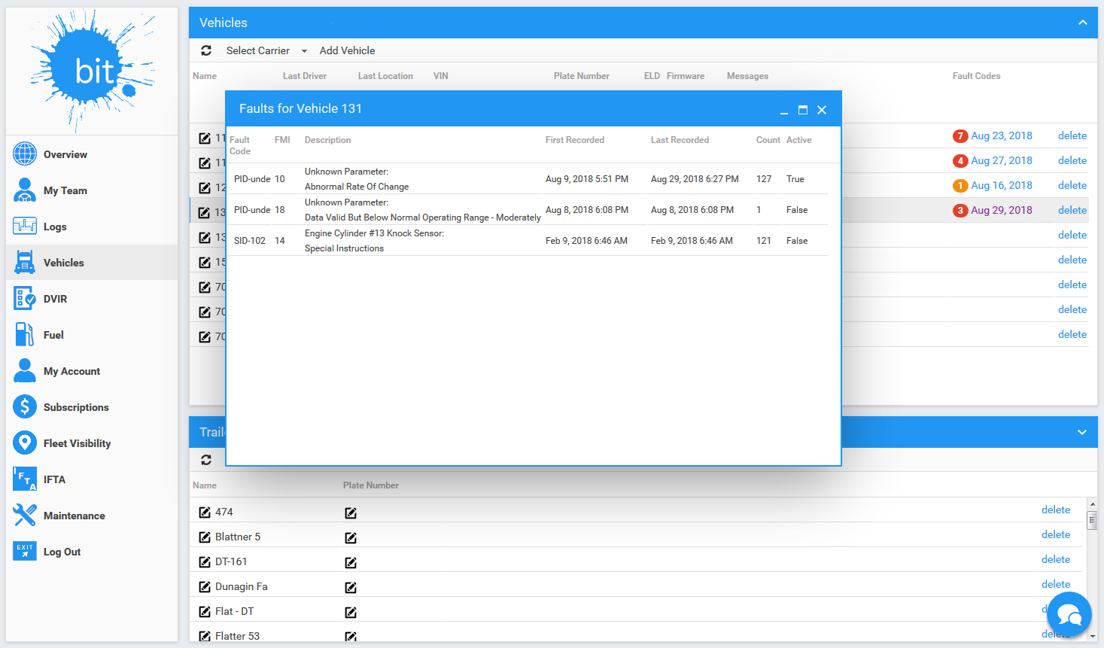Edit trailer Flat - DT name
1104x648 pixels.
point(205,612)
